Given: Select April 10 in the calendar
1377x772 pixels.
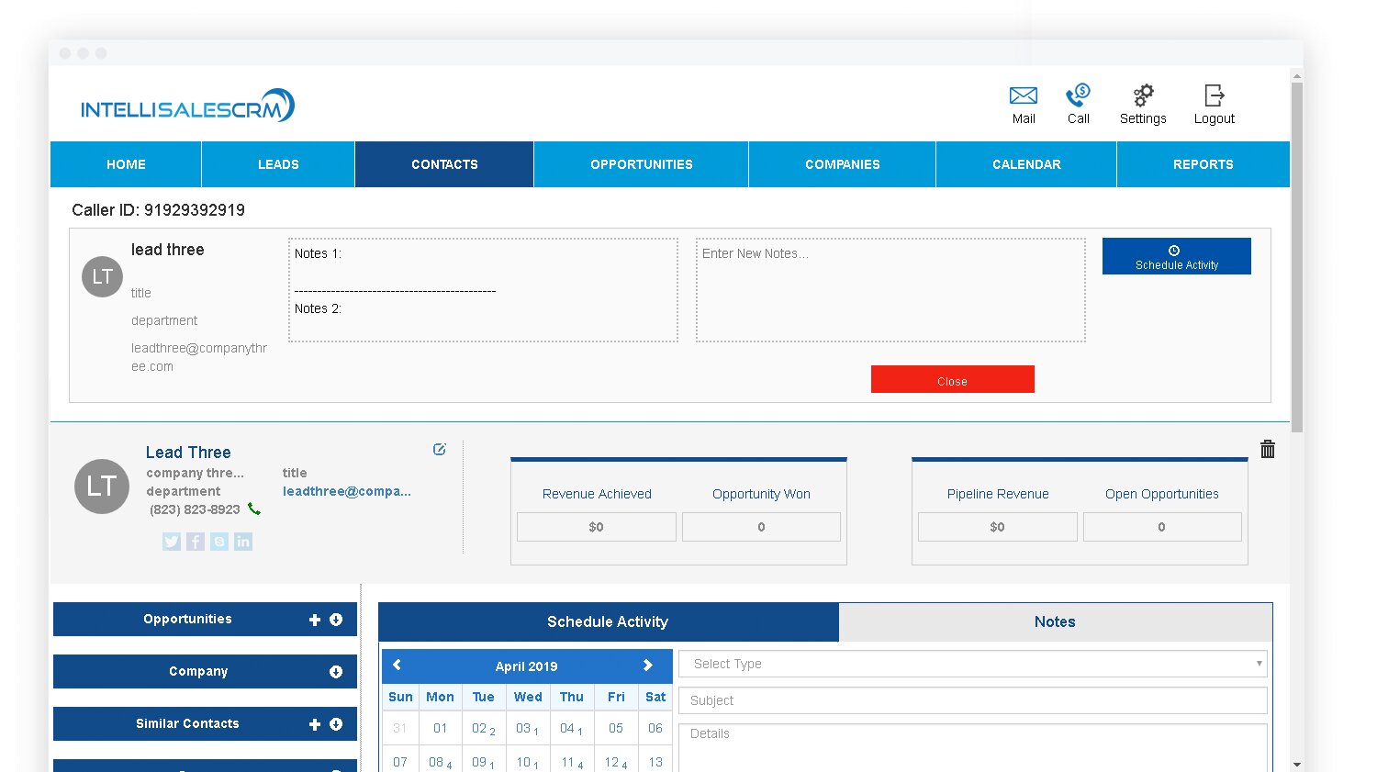Looking at the screenshot, I should tap(524, 762).
